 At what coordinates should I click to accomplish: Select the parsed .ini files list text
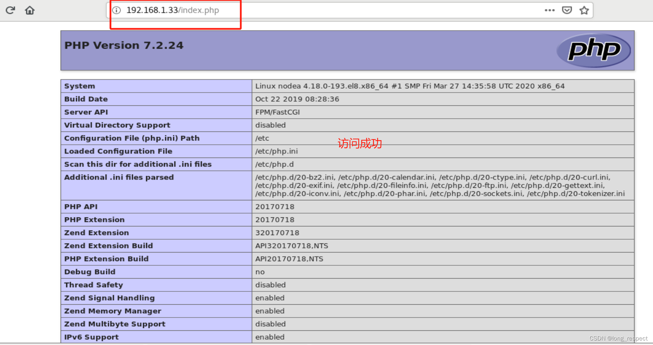click(x=440, y=185)
